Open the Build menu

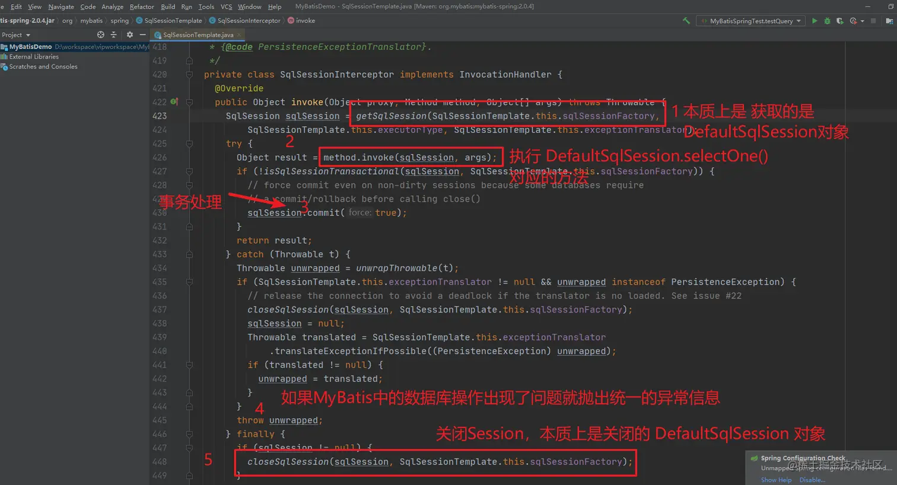(x=168, y=7)
